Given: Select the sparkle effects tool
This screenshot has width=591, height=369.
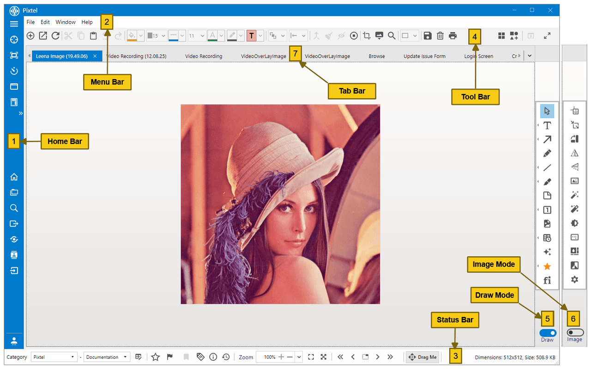Looking at the screenshot, I should coord(547,252).
